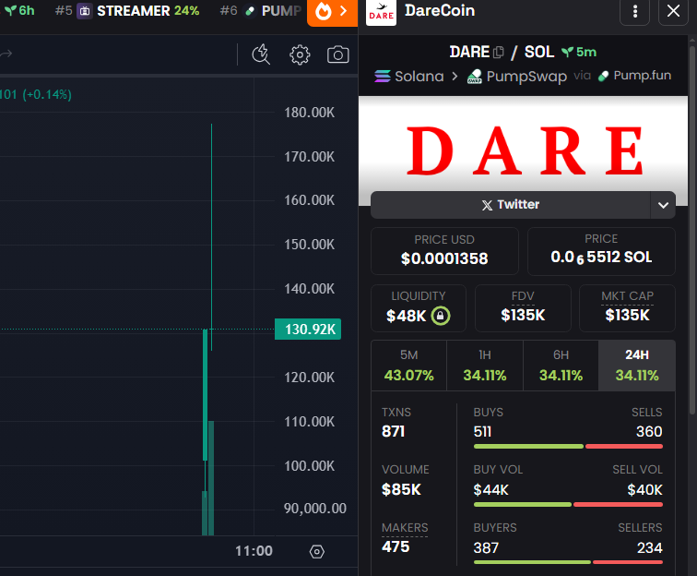The height and width of the screenshot is (576, 697).
Task: Click the BUY VOL $44K value
Action: tap(490, 490)
